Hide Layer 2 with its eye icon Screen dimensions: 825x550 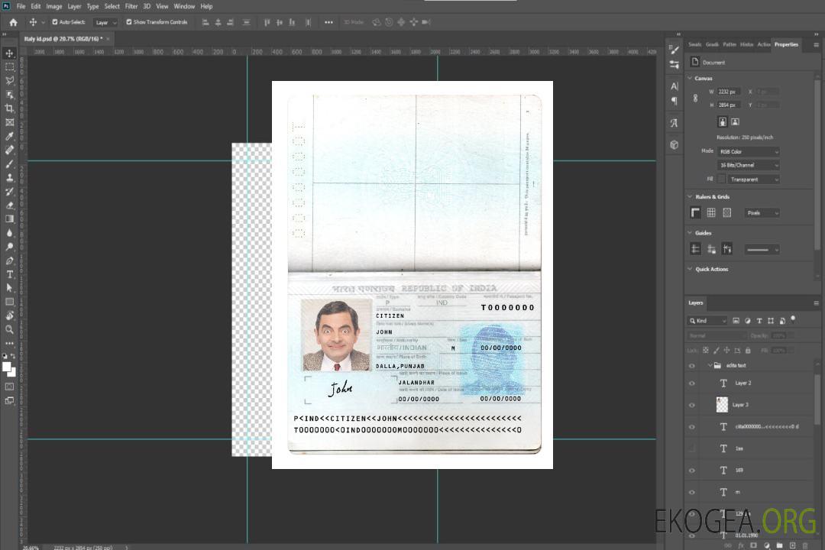pos(692,383)
